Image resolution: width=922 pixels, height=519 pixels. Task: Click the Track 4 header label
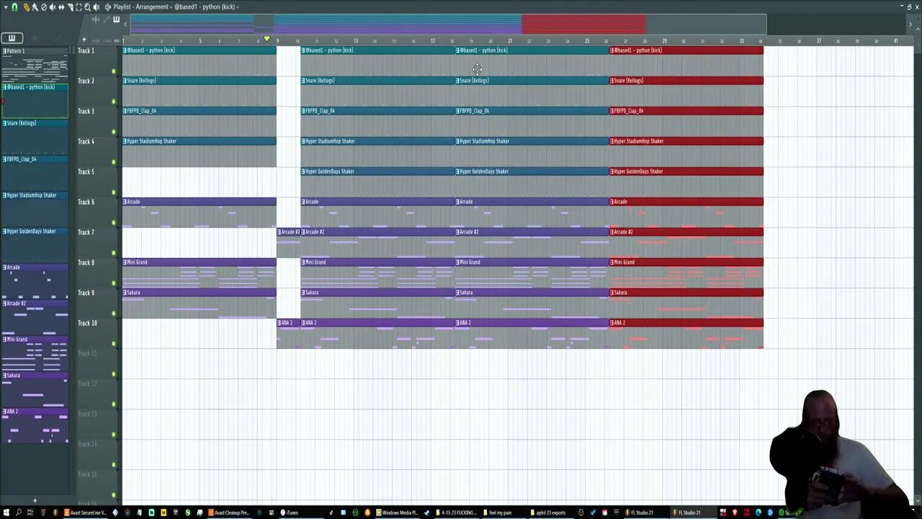86,141
